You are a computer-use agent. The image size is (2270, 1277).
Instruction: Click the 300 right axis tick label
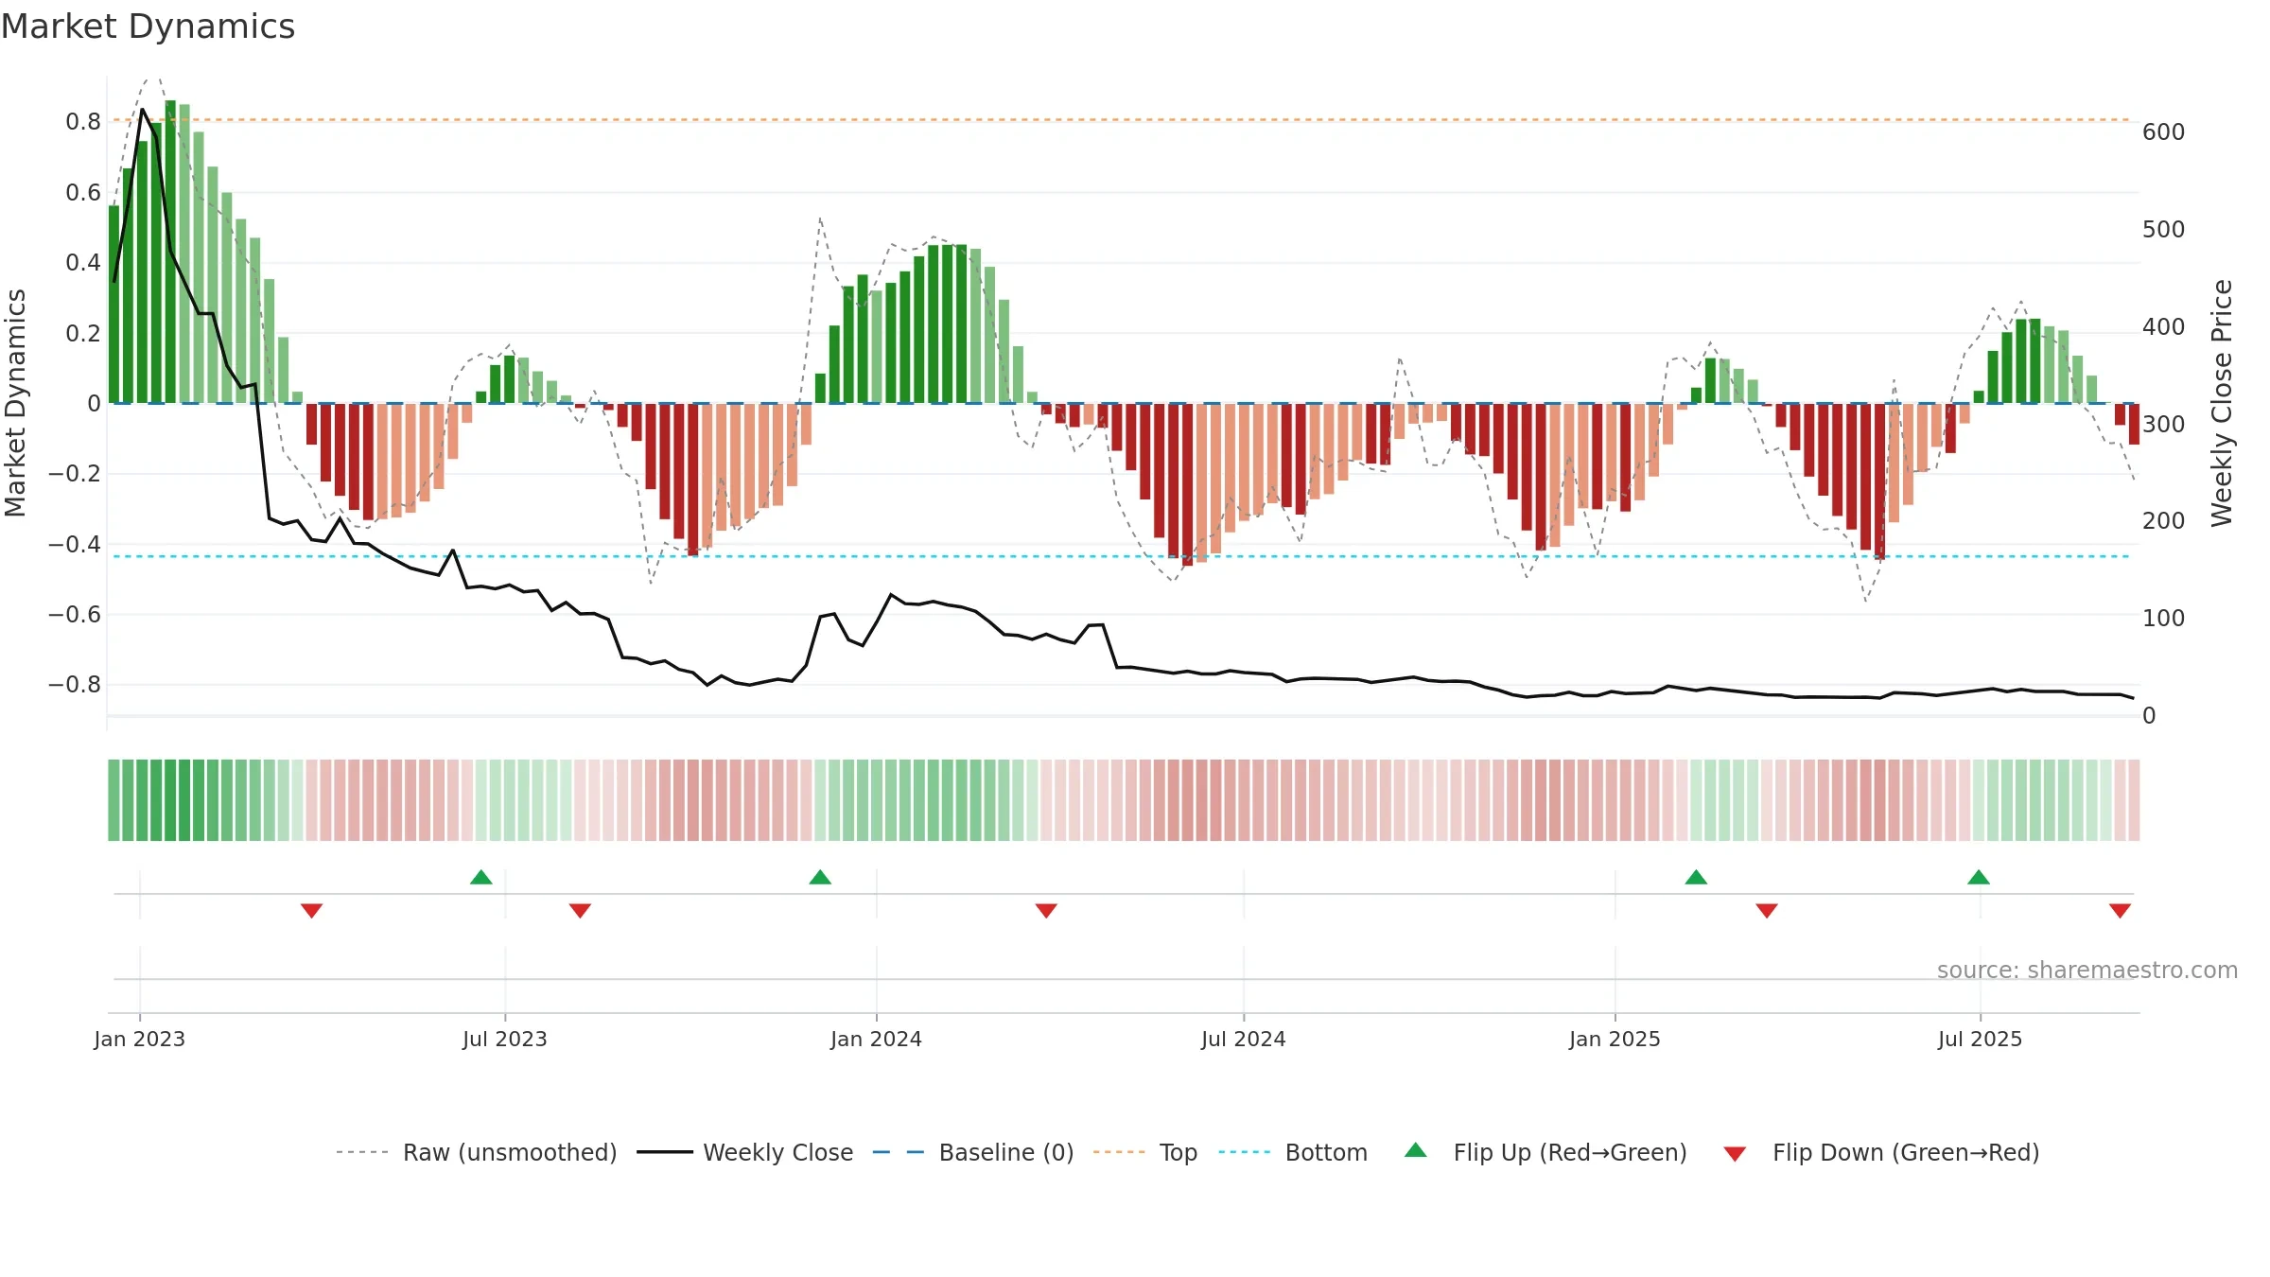(x=2164, y=424)
